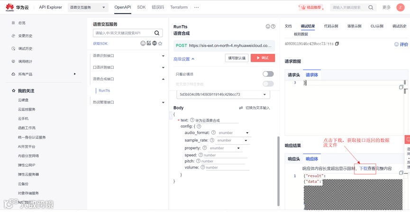Click the smiley feedback icon beside 获取SDK
The height and width of the screenshot is (212, 410).
(x=143, y=44)
